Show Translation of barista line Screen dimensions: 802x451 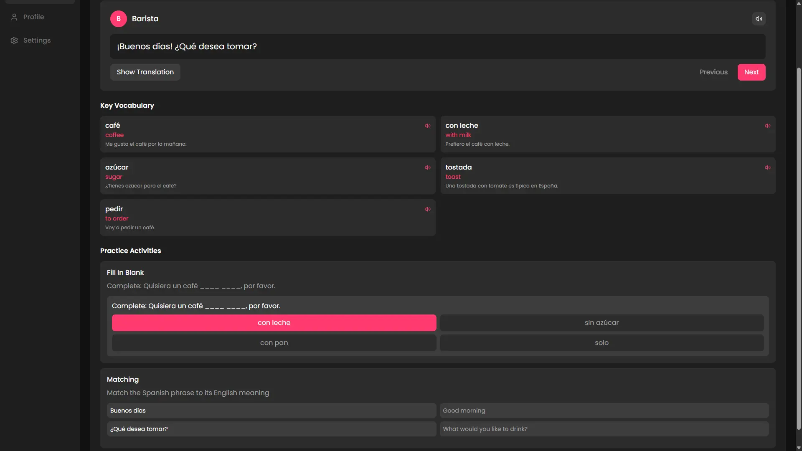(x=145, y=72)
